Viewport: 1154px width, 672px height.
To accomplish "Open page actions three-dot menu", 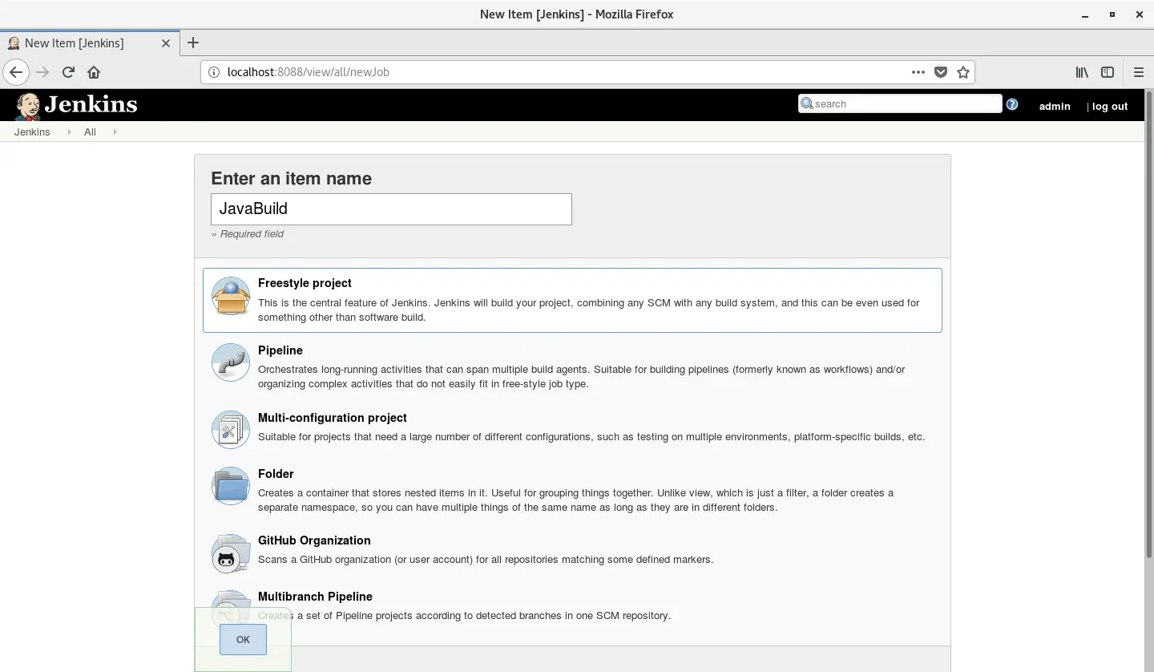I will pos(918,72).
